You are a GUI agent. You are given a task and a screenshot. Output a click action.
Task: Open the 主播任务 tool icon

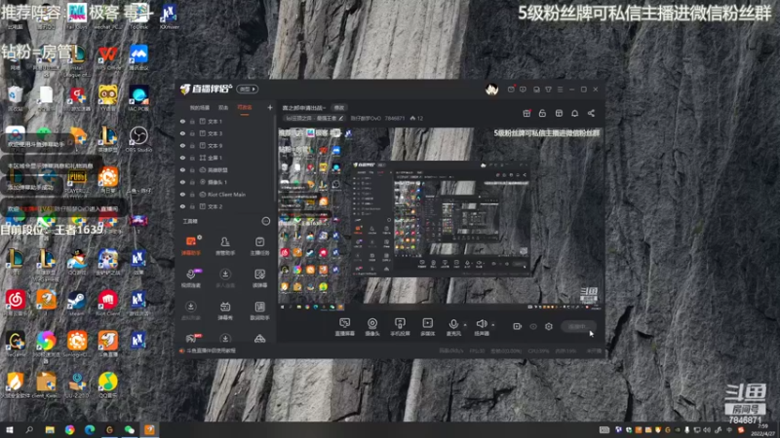pyautogui.click(x=259, y=246)
